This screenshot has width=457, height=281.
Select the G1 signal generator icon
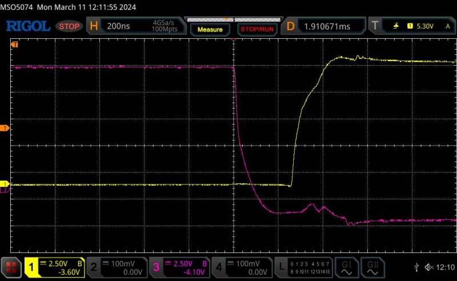(x=346, y=267)
